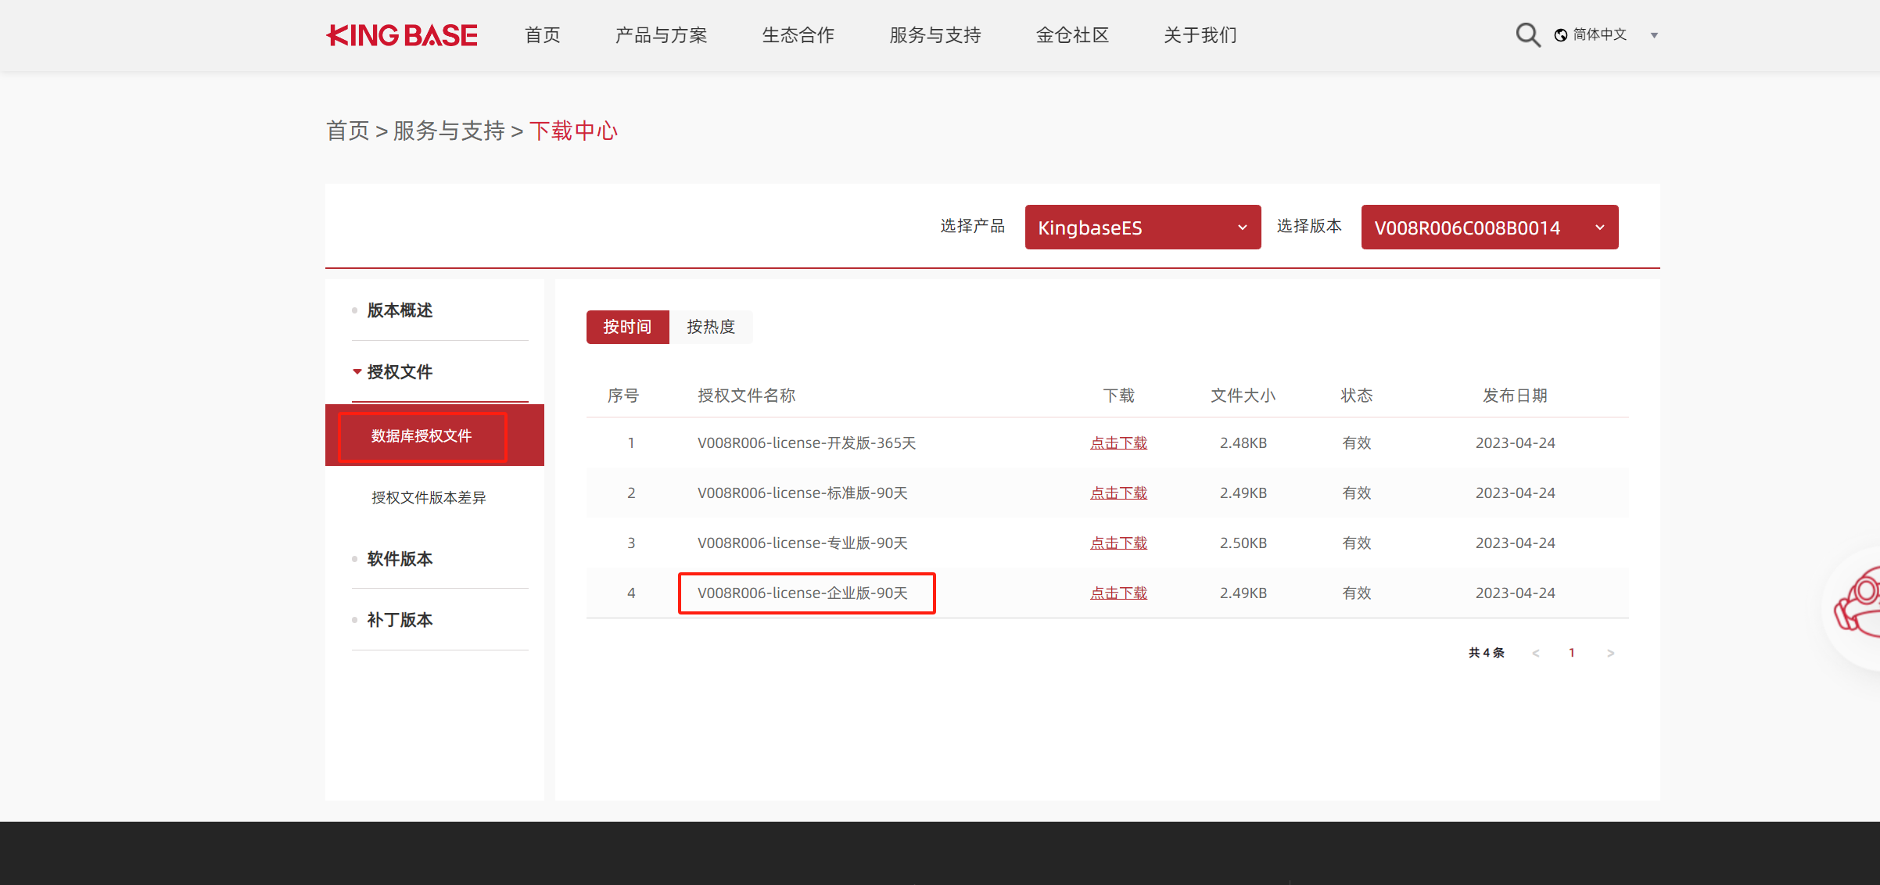Click 服务与支持 in the breadcrumb
Viewport: 1880px width, 885px height.
coord(449,131)
